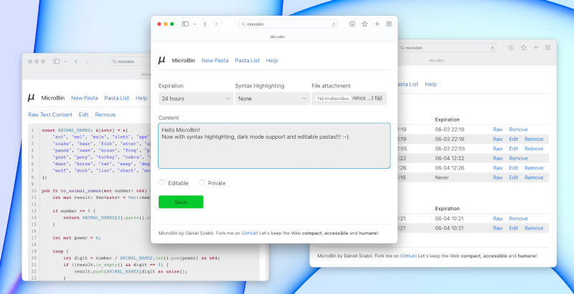Enable the Private checkbox

click(x=202, y=182)
